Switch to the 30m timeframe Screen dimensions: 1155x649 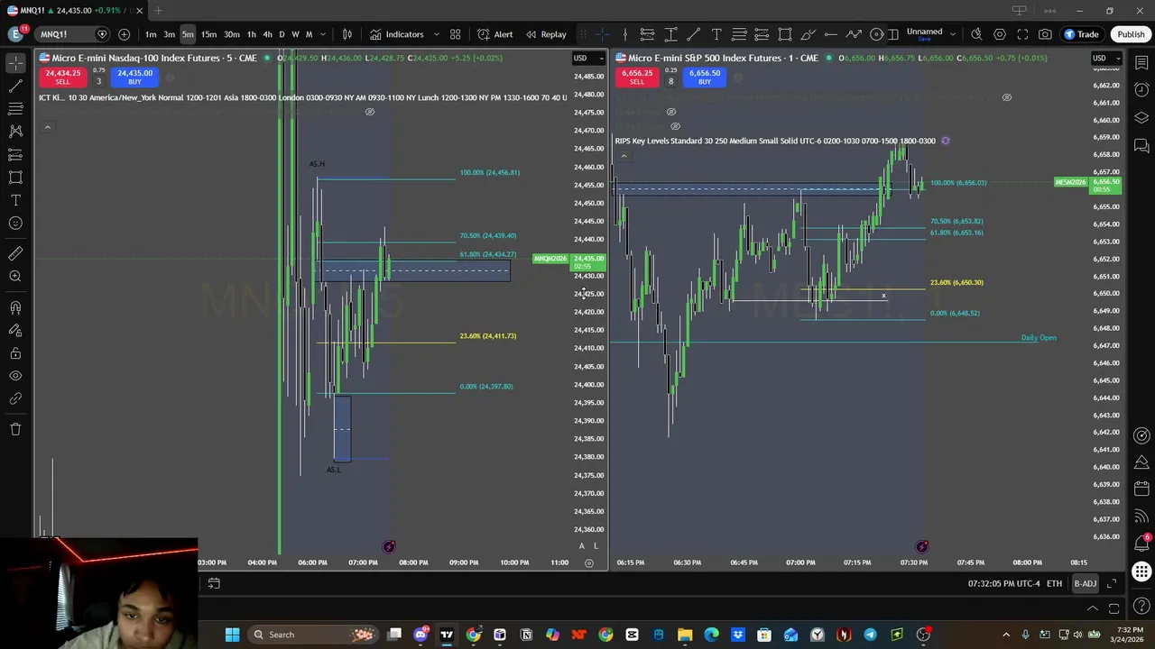232,34
